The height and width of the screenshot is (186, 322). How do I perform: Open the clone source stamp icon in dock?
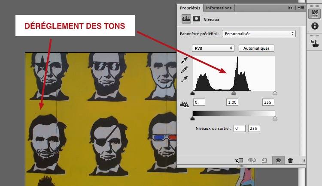315,43
